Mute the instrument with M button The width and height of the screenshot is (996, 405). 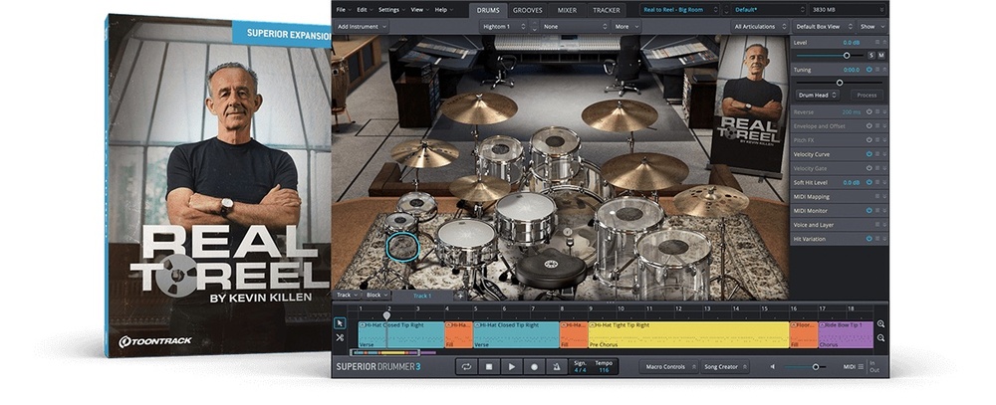tap(881, 56)
